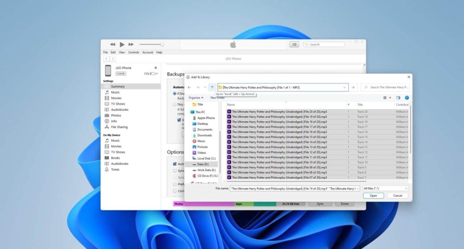Select Summary in the iTunes Settings sidebar
The height and width of the screenshot is (249, 464).
(130, 86)
